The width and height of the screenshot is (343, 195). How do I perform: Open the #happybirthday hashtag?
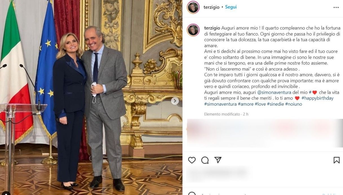pyautogui.click(x=317, y=98)
